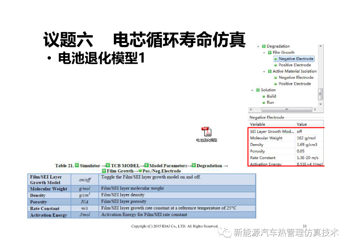The width and height of the screenshot is (350, 248).
Task: Click the horizontal scrollbar thumb
Action: (x=287, y=110)
